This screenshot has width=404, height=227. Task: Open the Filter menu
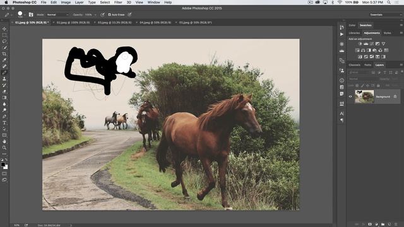[118, 3]
